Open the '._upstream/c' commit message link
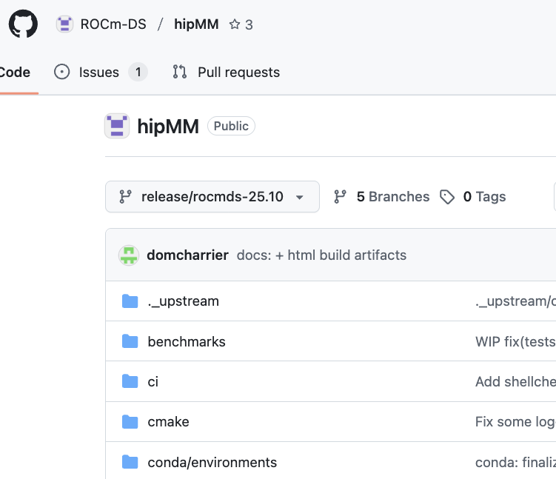 [515, 301]
